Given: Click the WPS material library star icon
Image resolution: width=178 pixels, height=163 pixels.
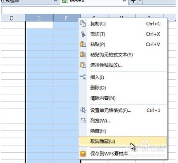Looking at the screenshot, I should pyautogui.click(x=83, y=154).
